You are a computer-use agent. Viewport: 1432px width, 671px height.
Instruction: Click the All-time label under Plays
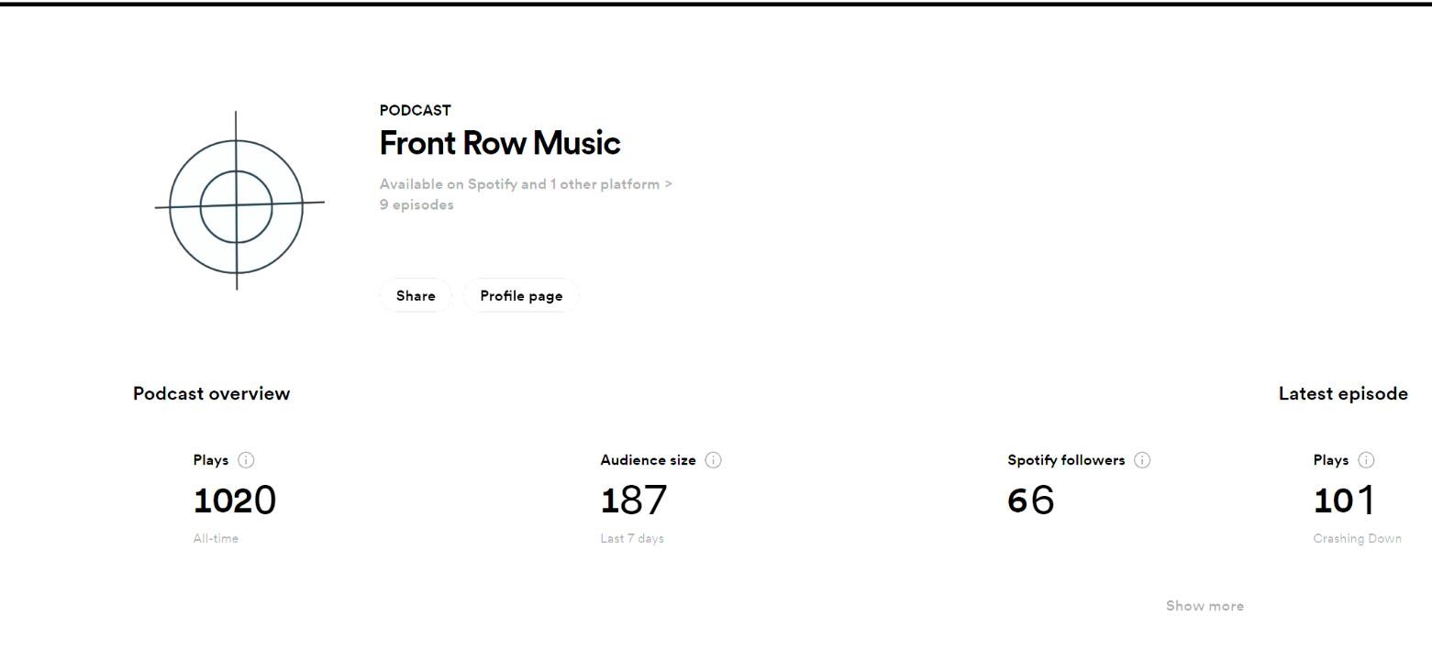click(216, 539)
